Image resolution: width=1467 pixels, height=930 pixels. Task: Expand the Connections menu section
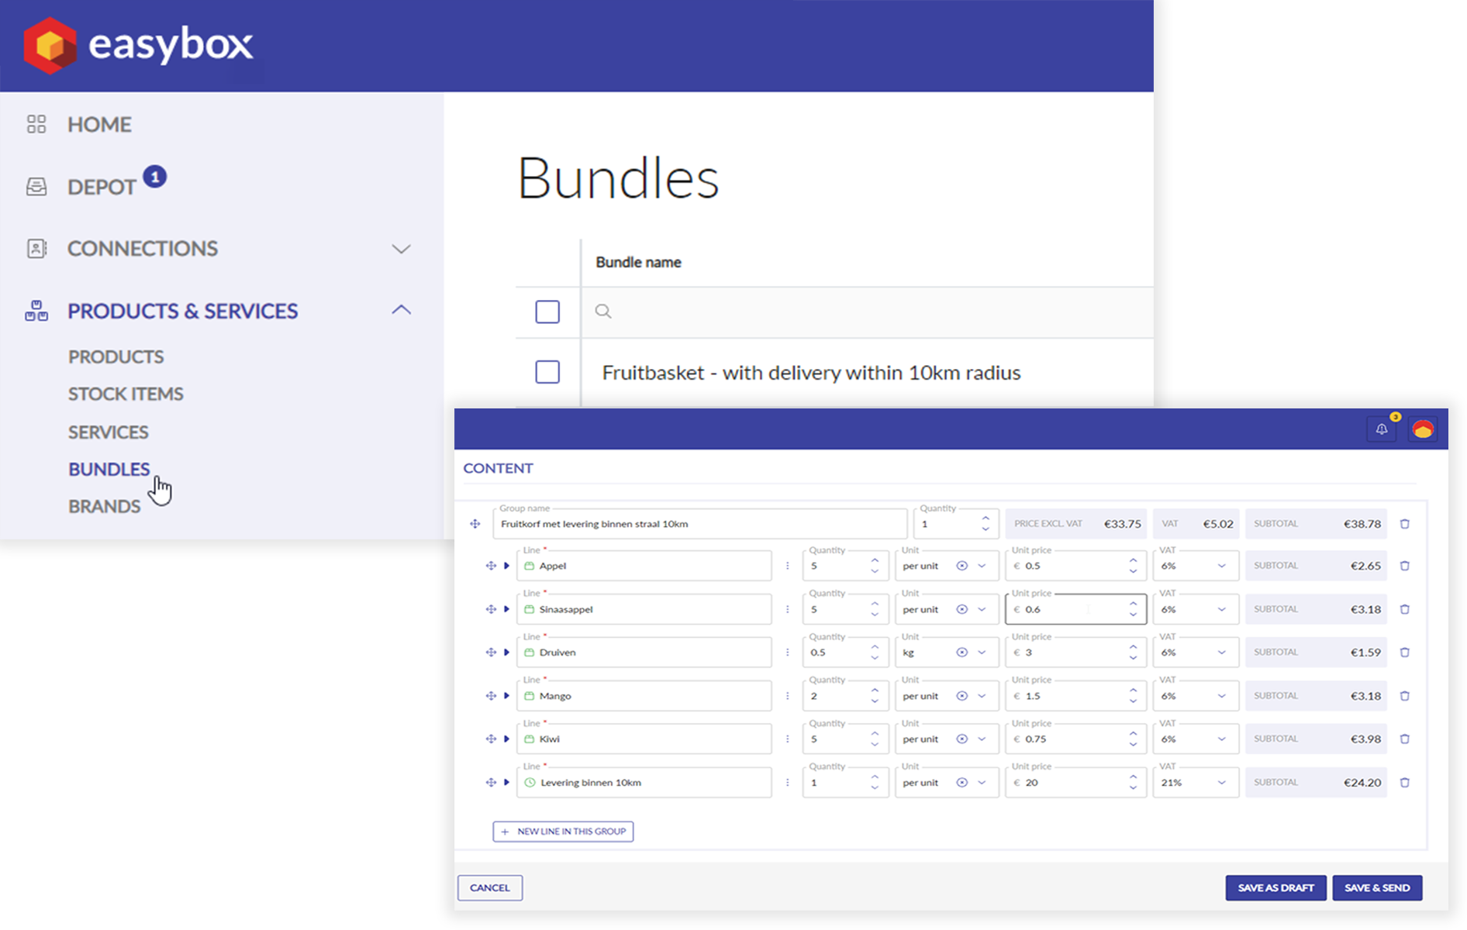[x=400, y=249]
